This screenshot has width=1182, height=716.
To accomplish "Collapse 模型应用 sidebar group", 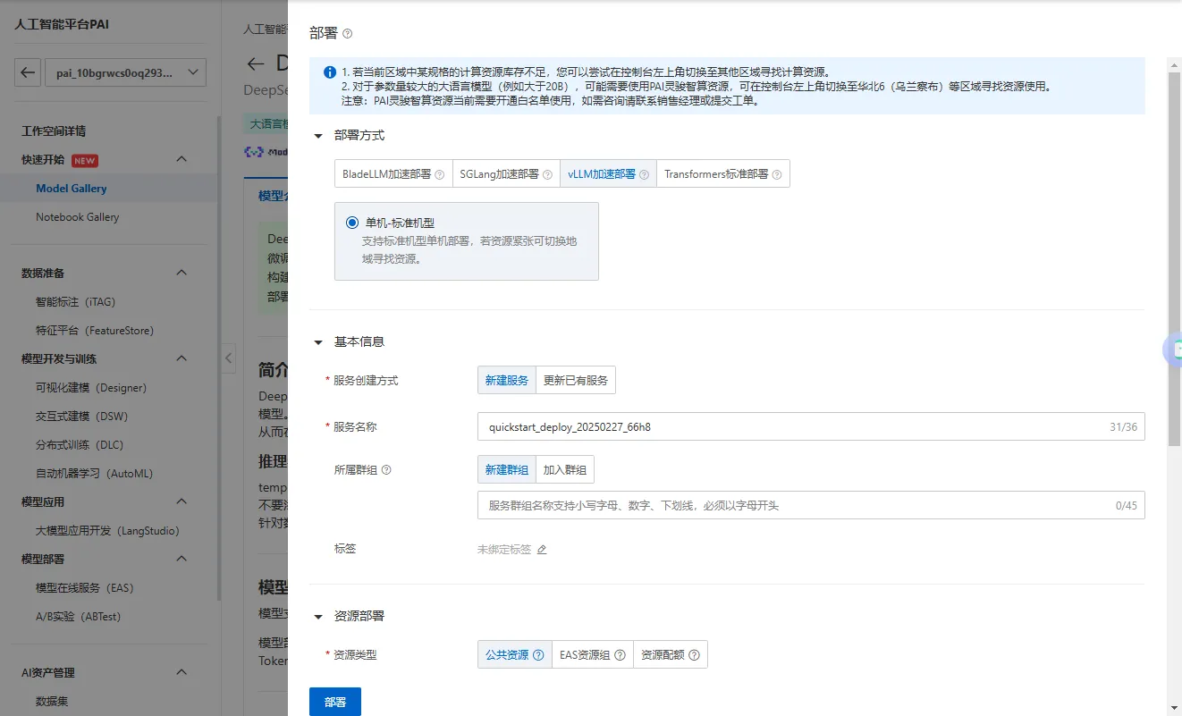I will [182, 501].
